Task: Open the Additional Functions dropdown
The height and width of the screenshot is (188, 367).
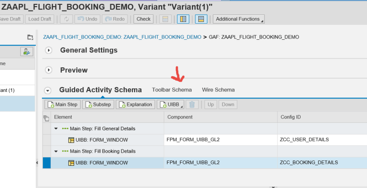Action: 239,19
